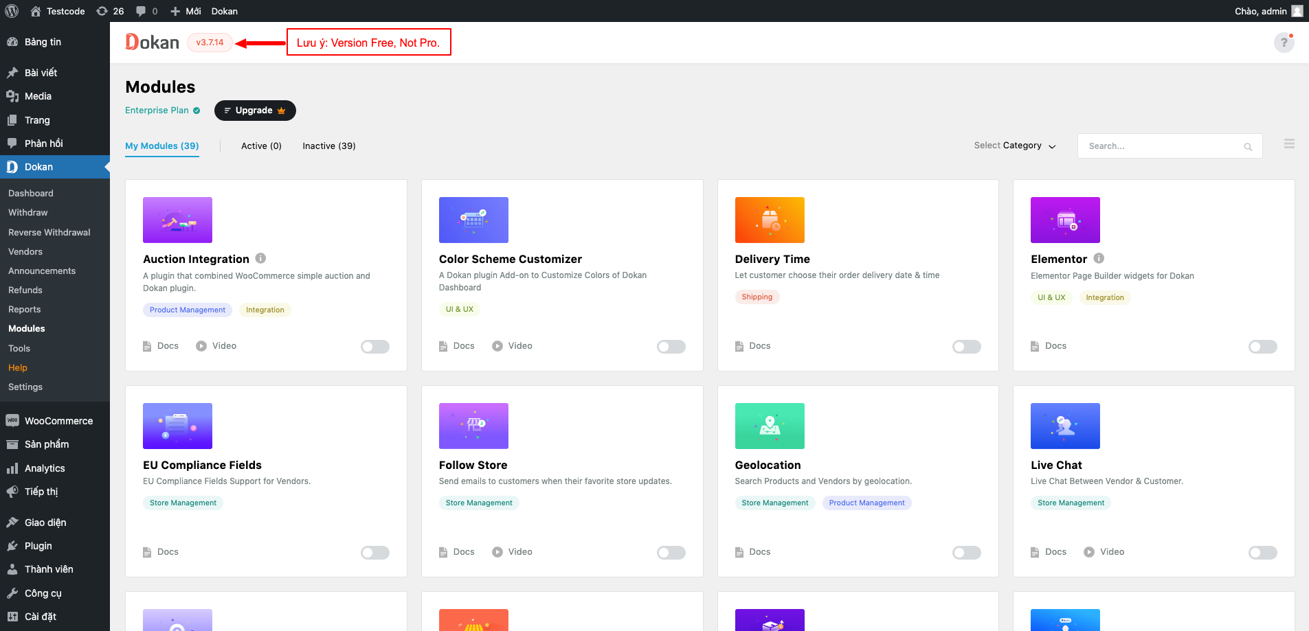This screenshot has height=631, width=1309.
Task: Click the Delivery Time module image
Action: click(x=770, y=220)
